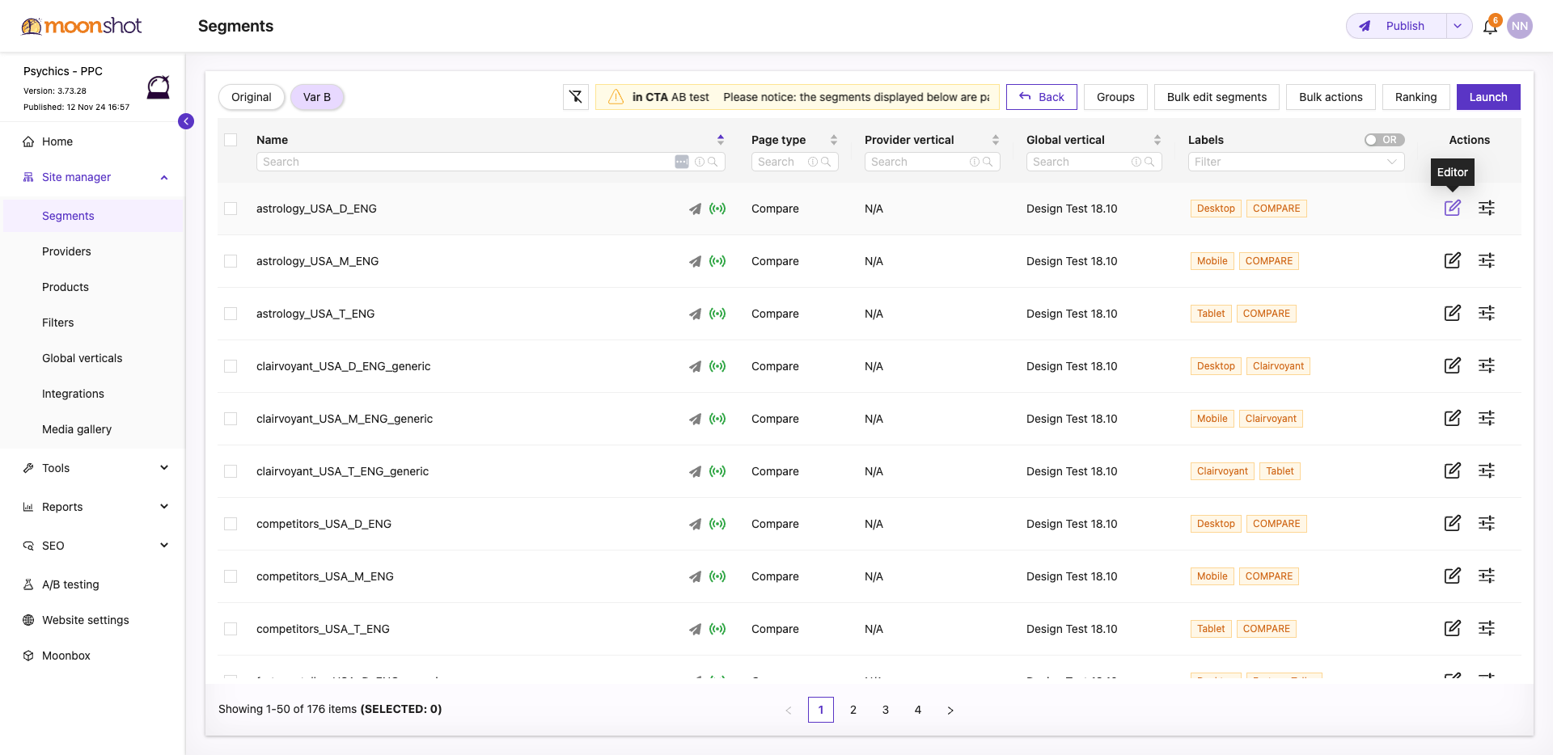
Task: Click the Clairvoyant label on clairvoyant_USA_M_ENG_generic
Action: click(x=1271, y=419)
